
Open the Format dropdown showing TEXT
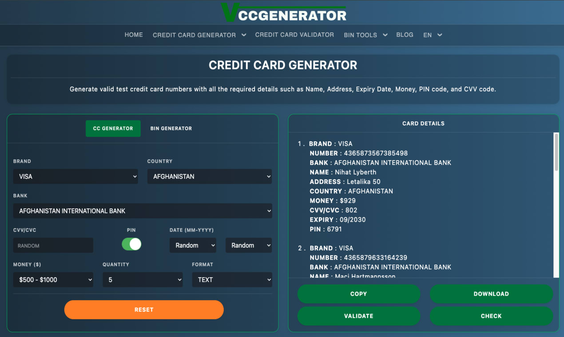click(232, 280)
